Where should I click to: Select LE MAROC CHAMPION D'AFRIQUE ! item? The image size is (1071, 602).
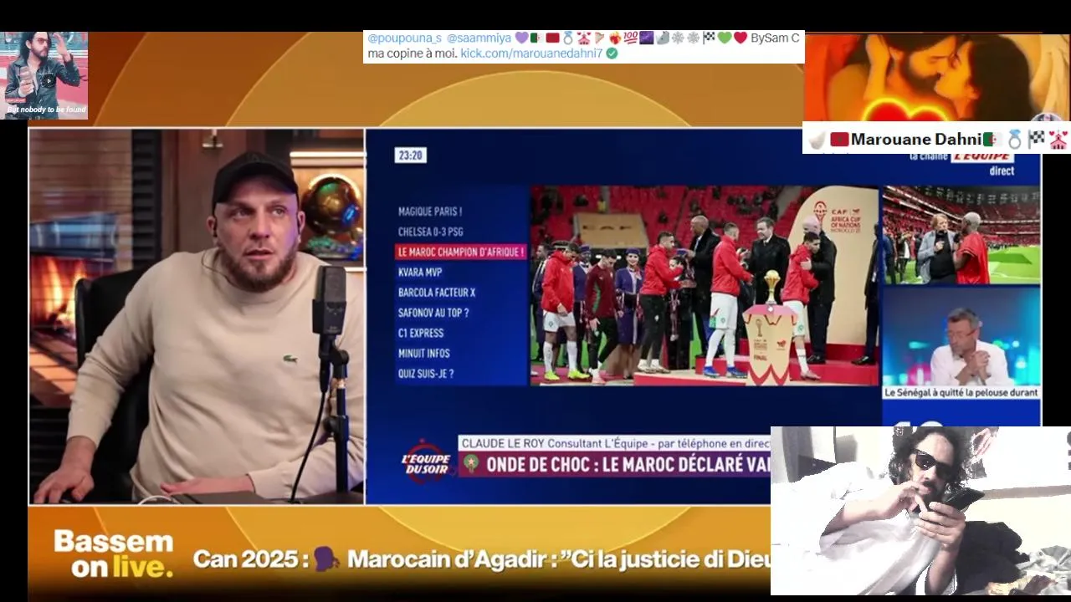click(x=461, y=252)
